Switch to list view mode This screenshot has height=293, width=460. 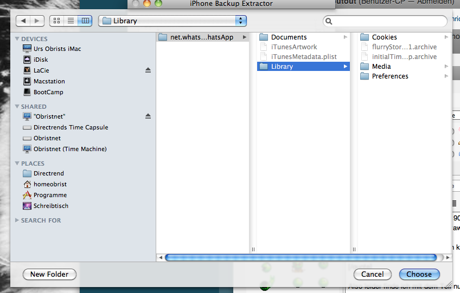point(71,21)
